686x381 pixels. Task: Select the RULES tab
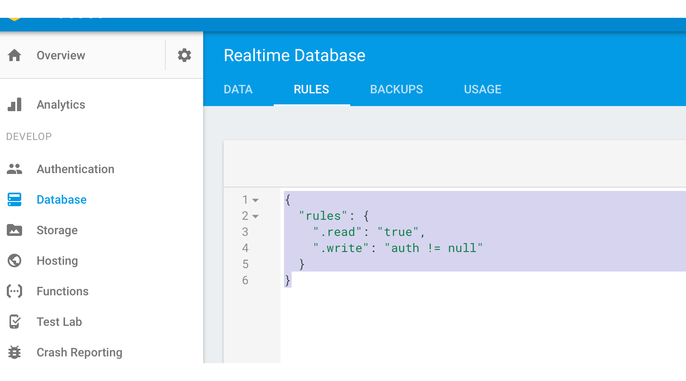tap(312, 89)
